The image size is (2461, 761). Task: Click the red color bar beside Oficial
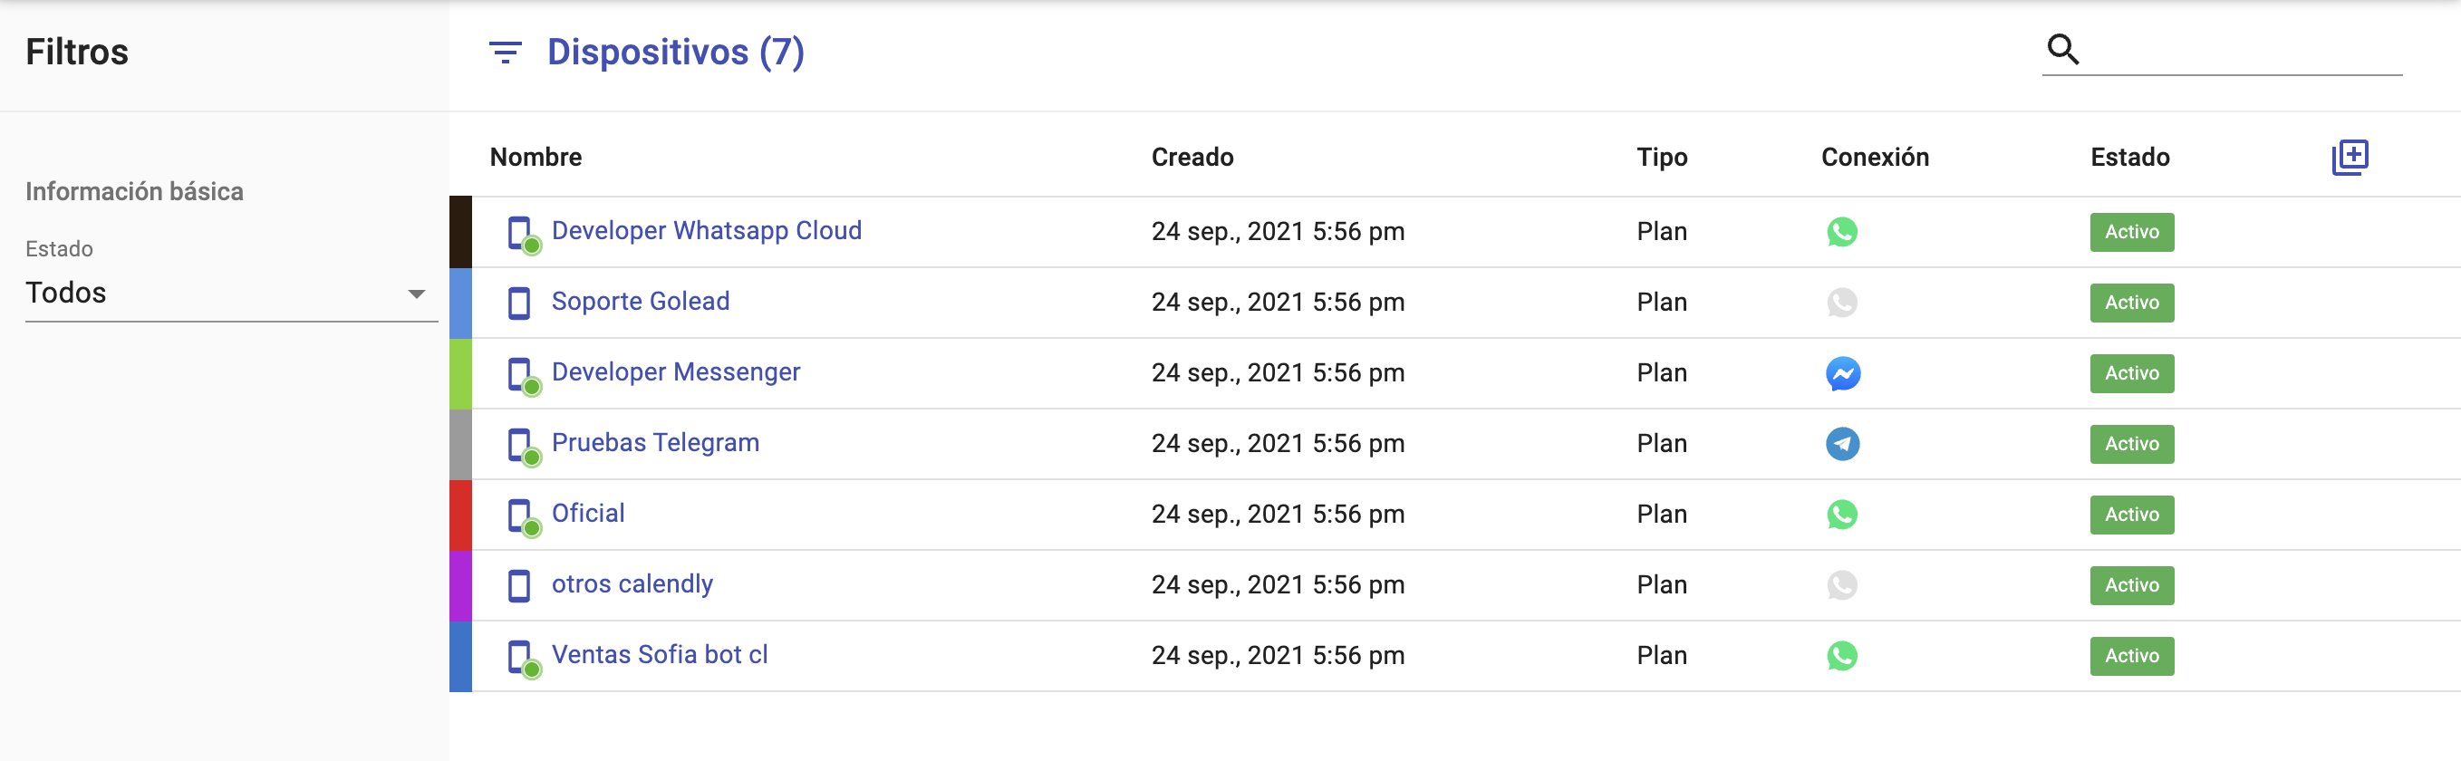460,515
